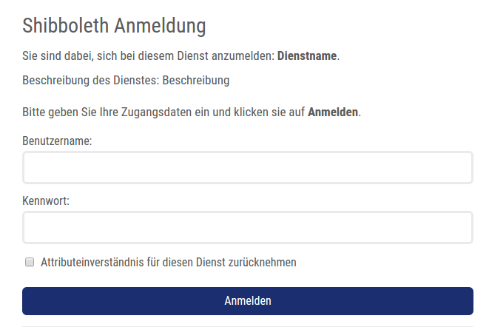
Task: Click the "Benutzername:" field label
Action: point(57,141)
